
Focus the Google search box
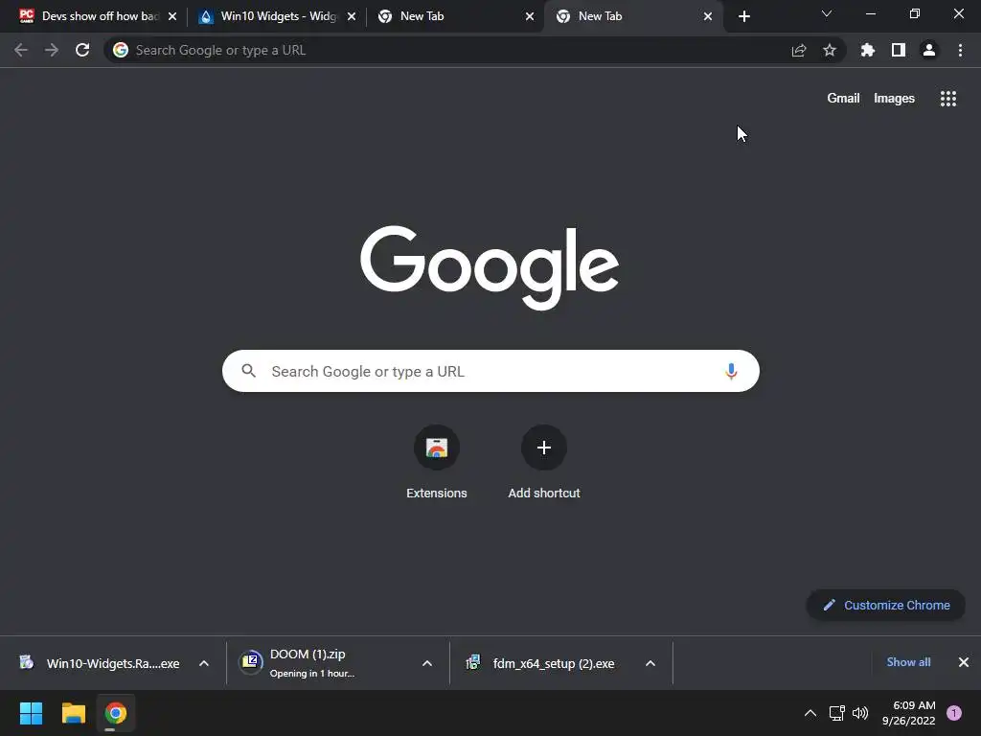point(490,371)
